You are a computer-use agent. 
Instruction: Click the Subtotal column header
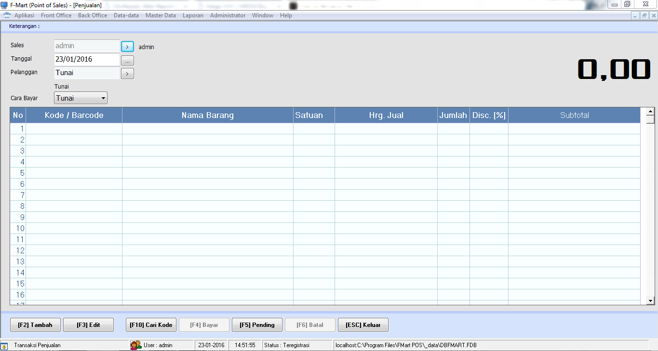point(574,115)
